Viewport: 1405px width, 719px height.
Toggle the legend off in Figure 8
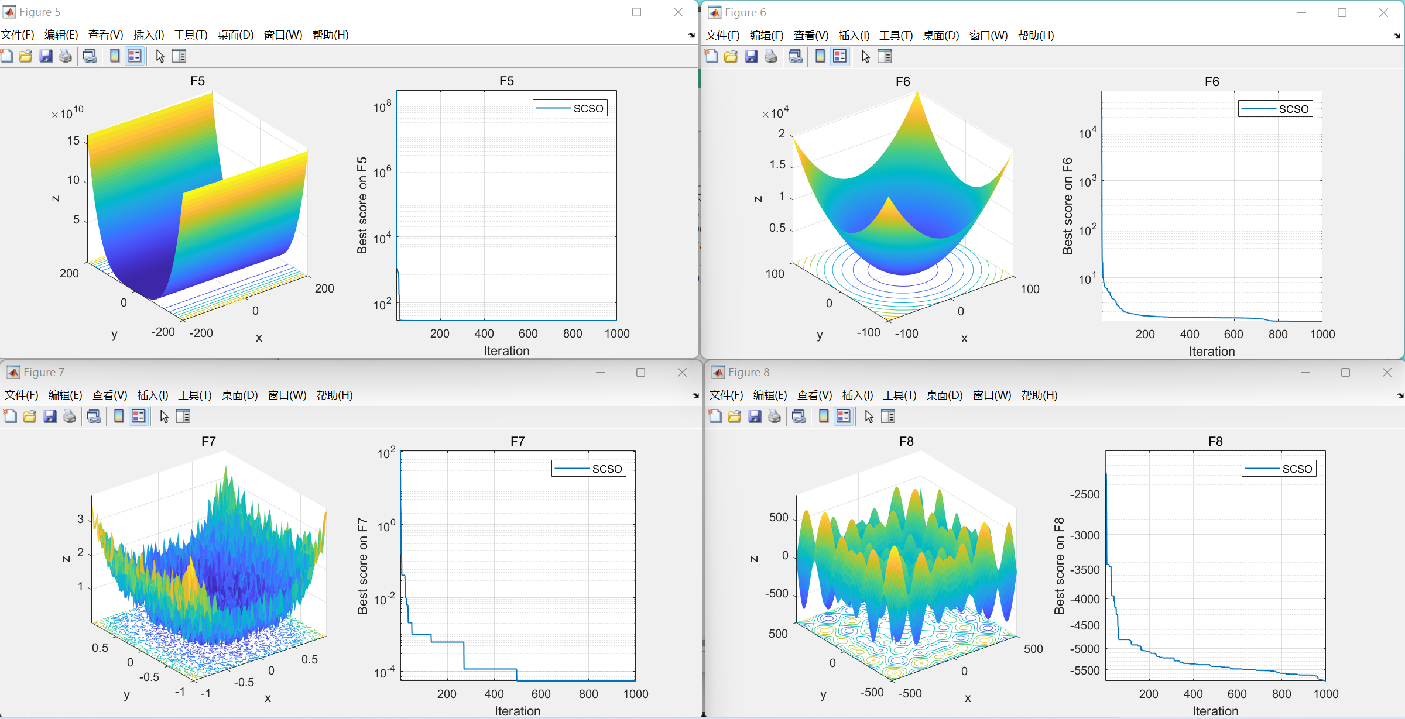[843, 416]
